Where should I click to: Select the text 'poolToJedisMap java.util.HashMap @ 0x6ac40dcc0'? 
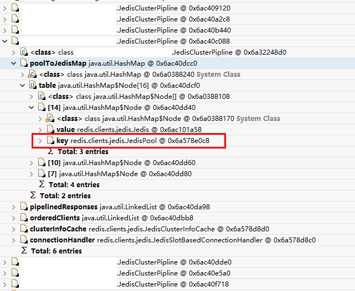click(x=114, y=64)
